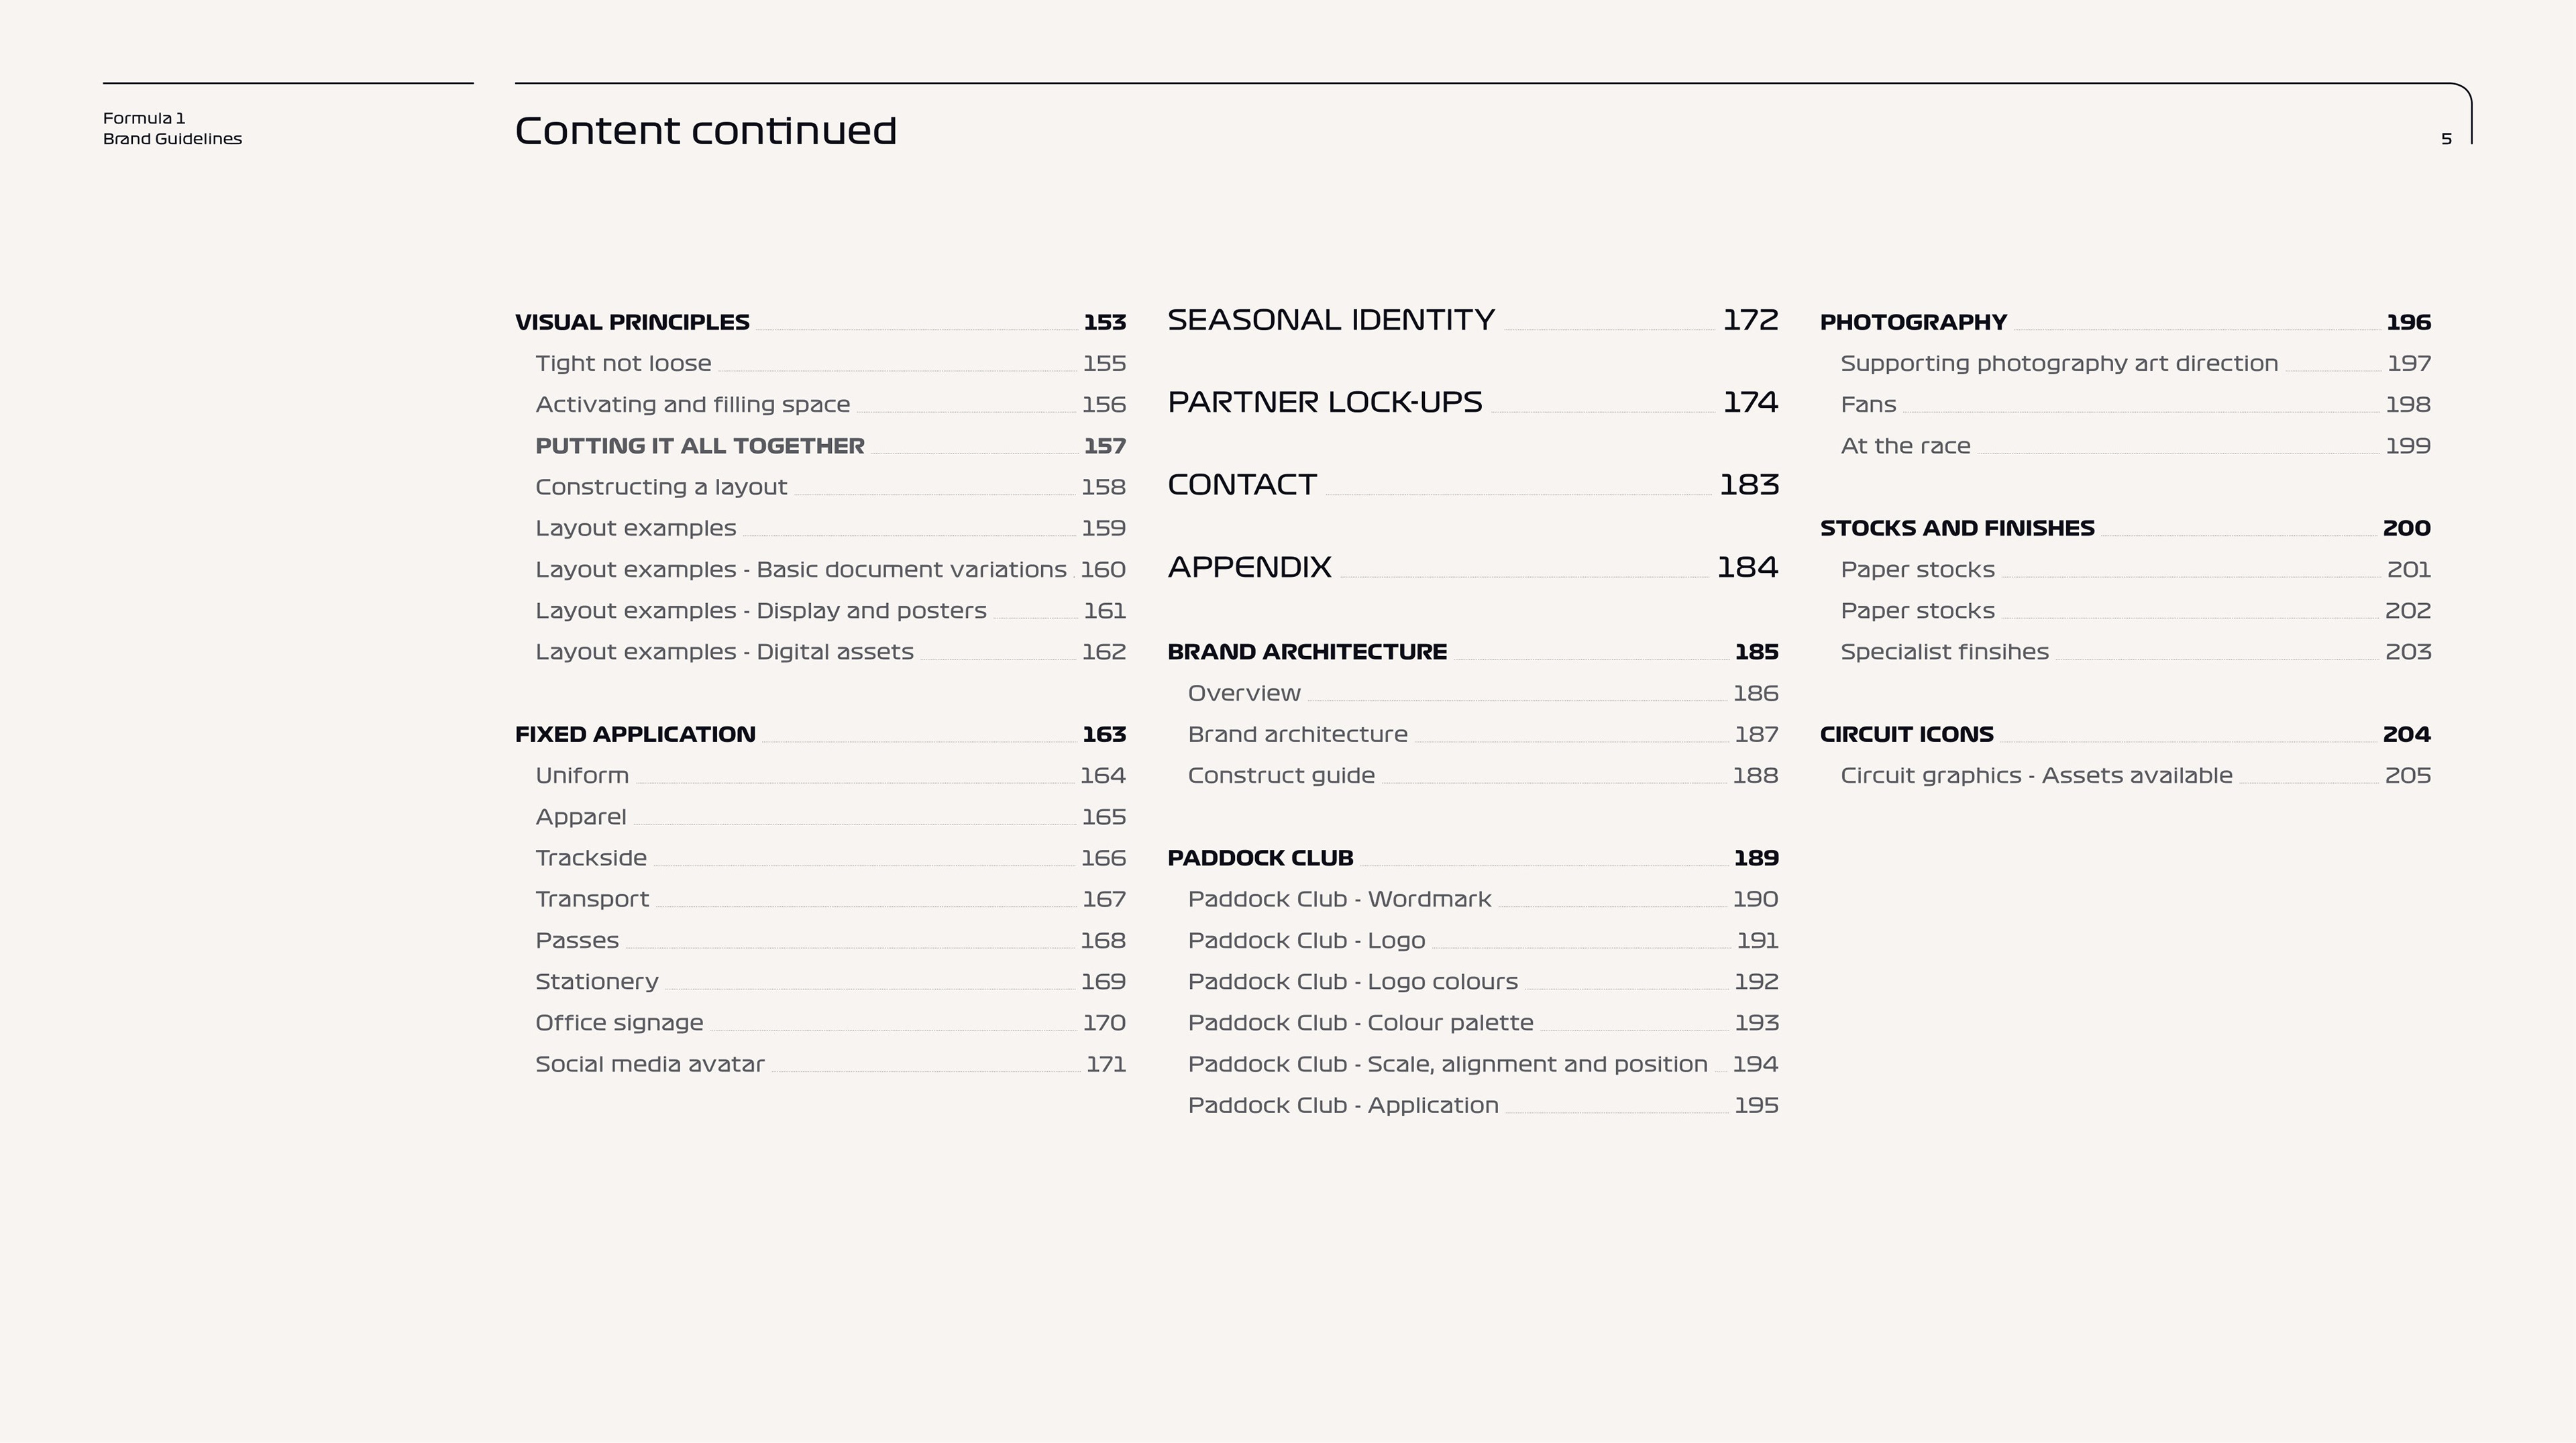Open the Appendix section link
This screenshot has width=2576, height=1443.
tap(1249, 567)
